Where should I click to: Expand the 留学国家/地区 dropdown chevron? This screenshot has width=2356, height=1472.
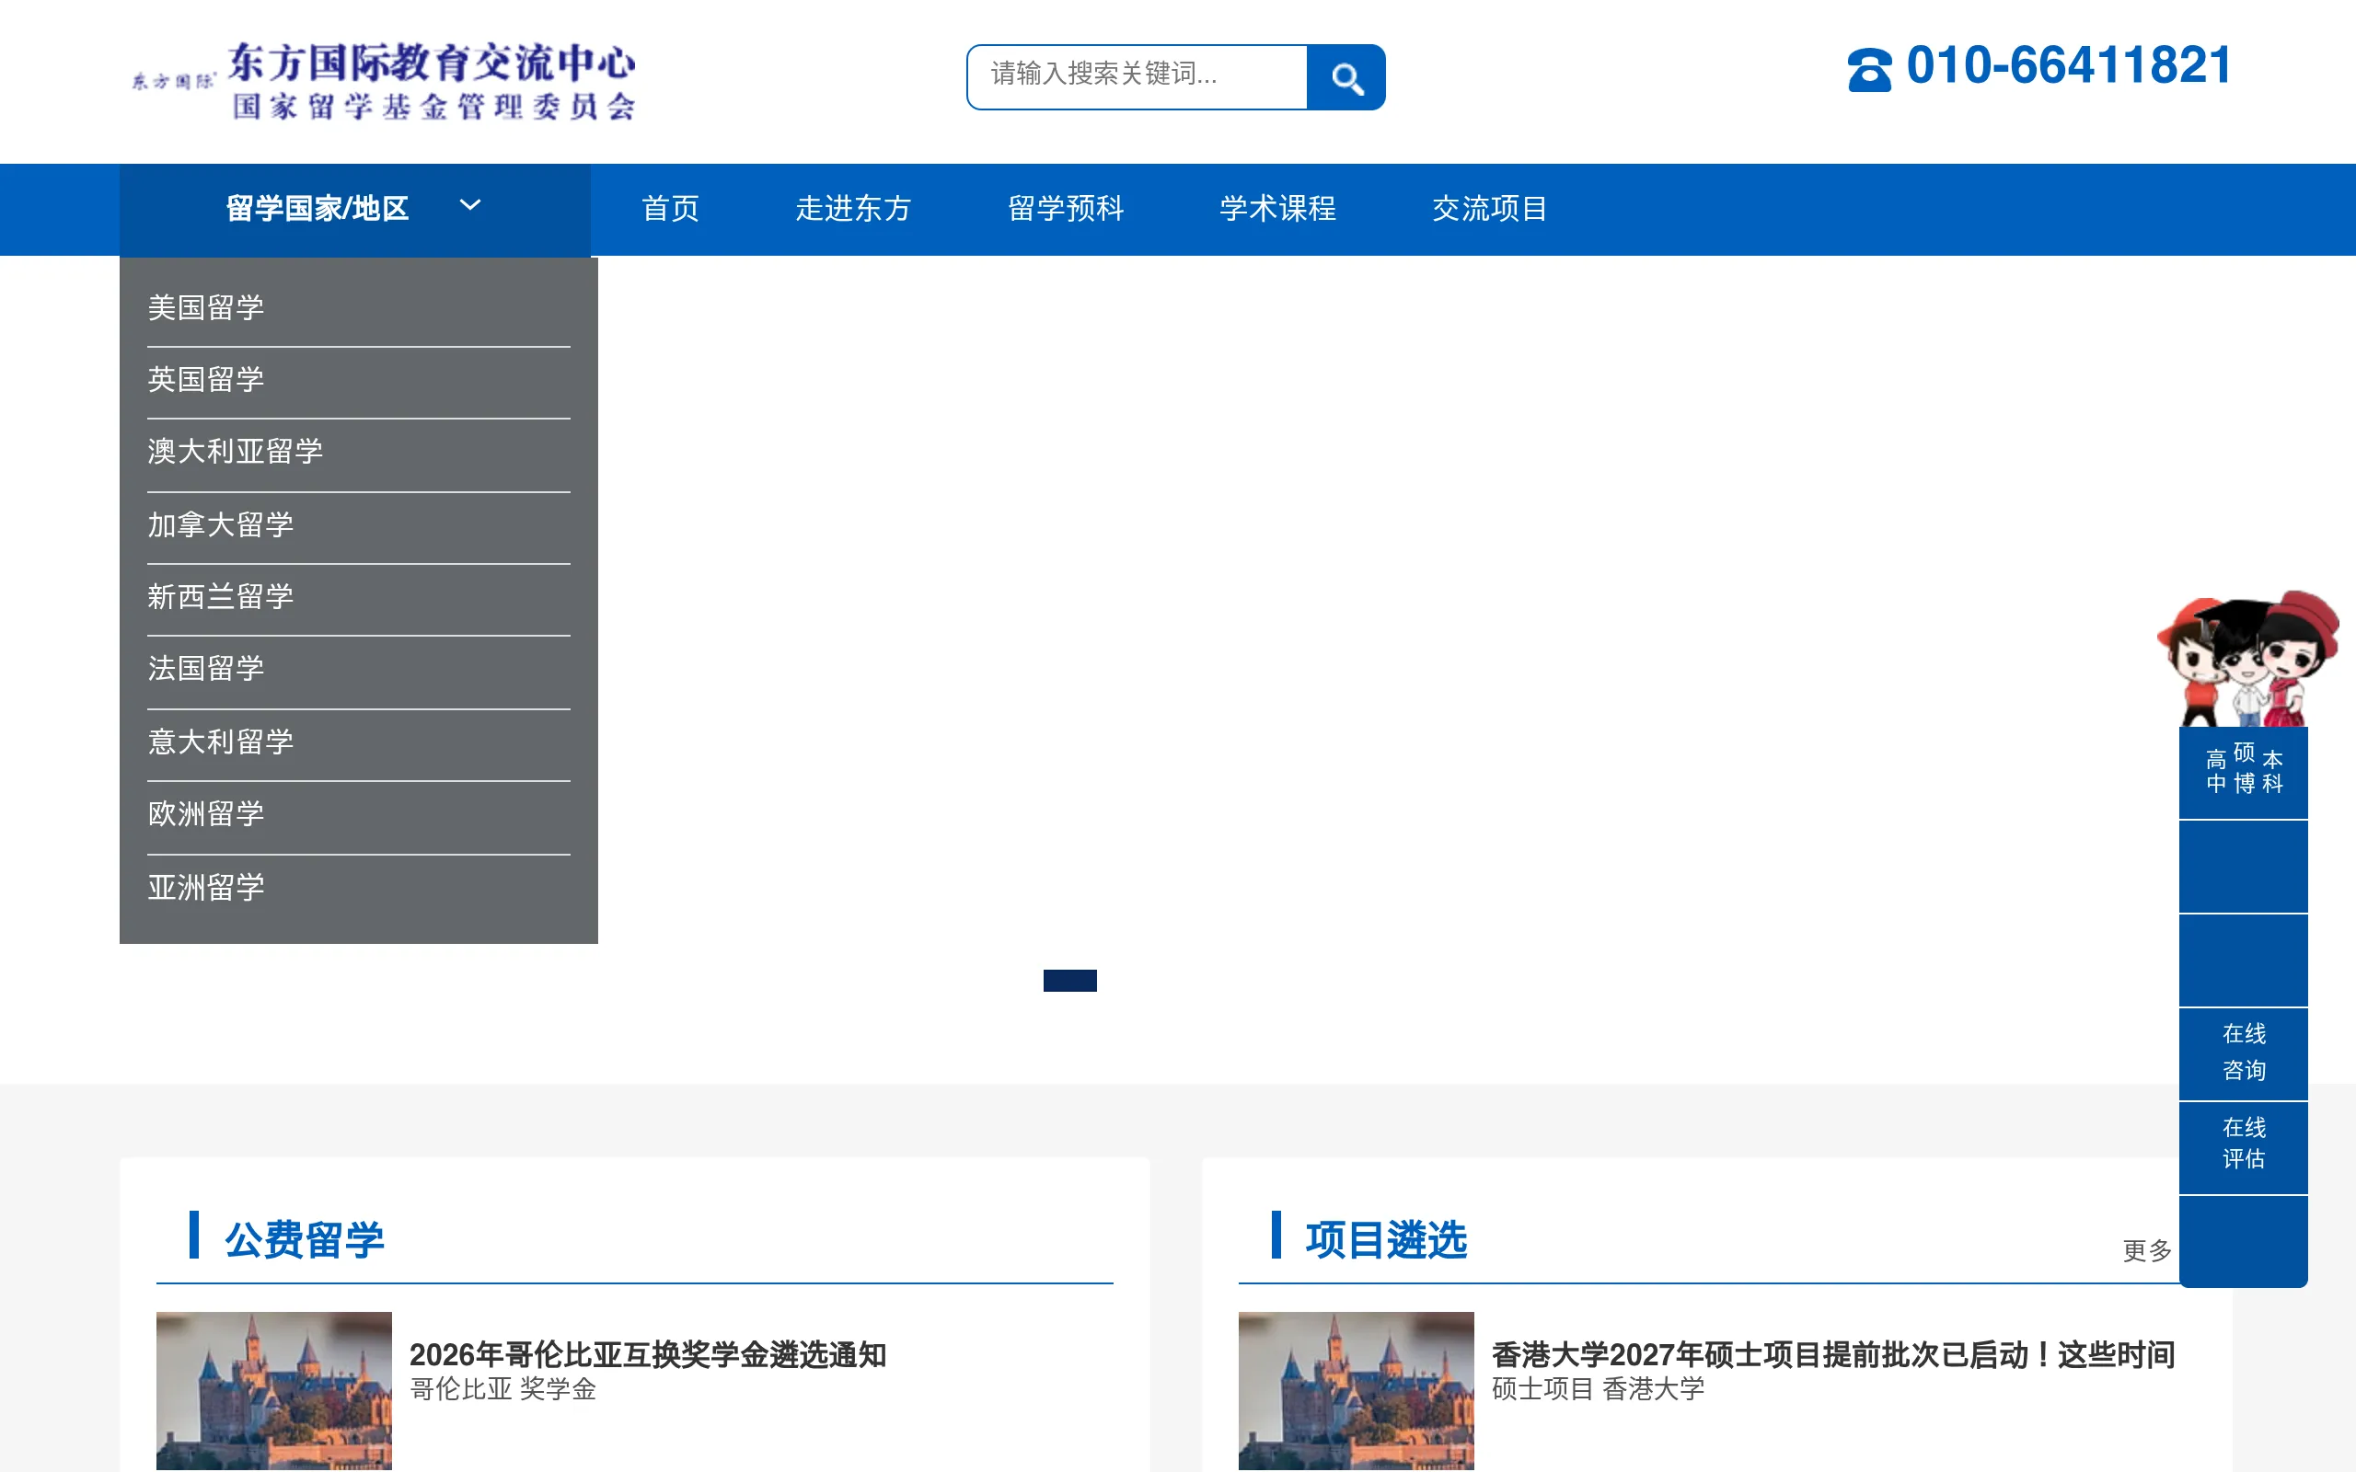click(x=470, y=205)
